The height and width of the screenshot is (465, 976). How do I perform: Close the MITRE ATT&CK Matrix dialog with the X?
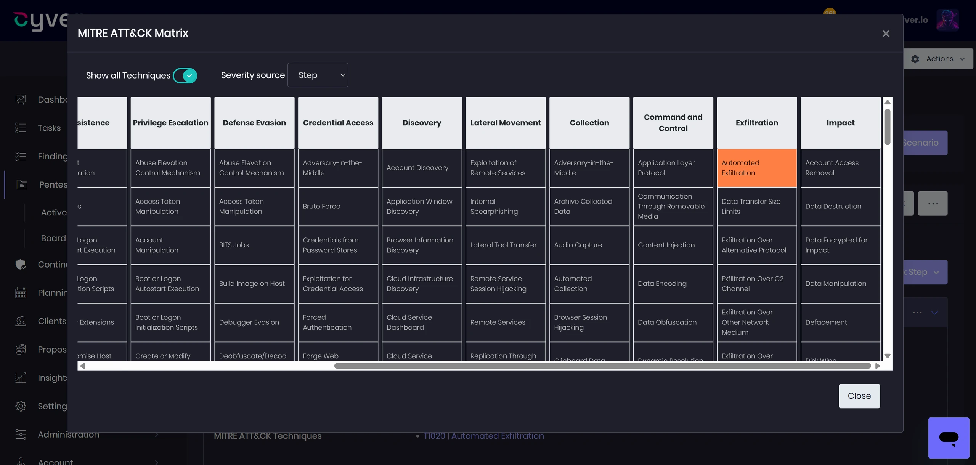(886, 34)
